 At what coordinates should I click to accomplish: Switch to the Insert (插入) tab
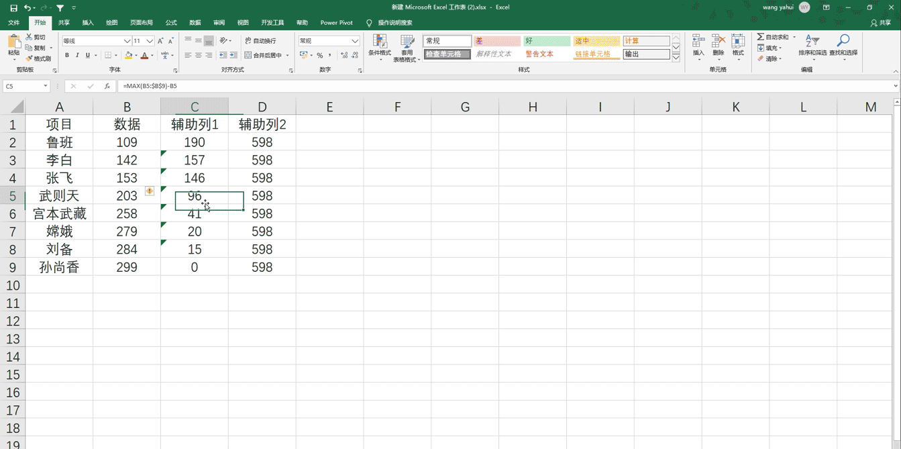(x=88, y=23)
